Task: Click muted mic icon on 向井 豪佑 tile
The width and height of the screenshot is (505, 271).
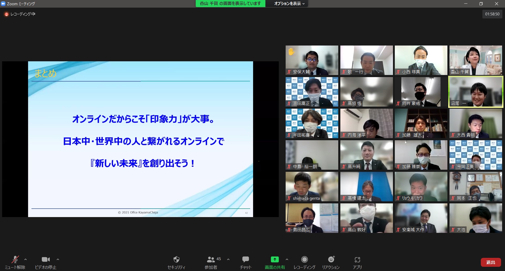Action: point(398,103)
